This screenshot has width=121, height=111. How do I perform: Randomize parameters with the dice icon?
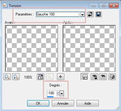pos(112,77)
